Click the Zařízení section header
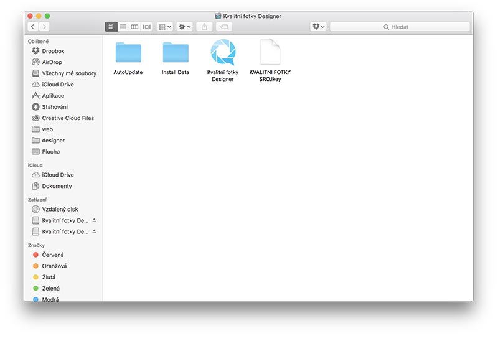 click(37, 199)
